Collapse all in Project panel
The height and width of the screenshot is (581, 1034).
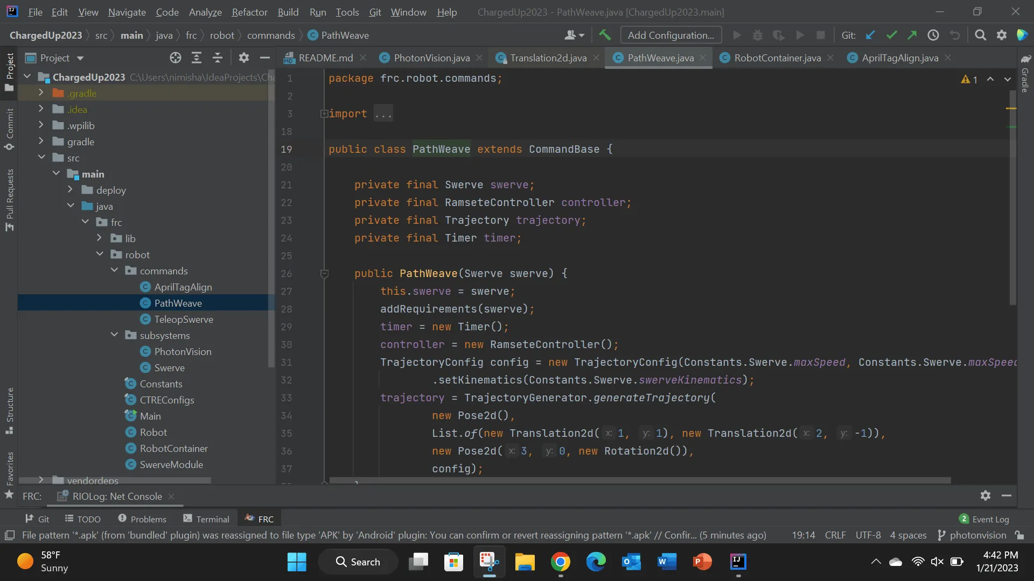coord(218,58)
